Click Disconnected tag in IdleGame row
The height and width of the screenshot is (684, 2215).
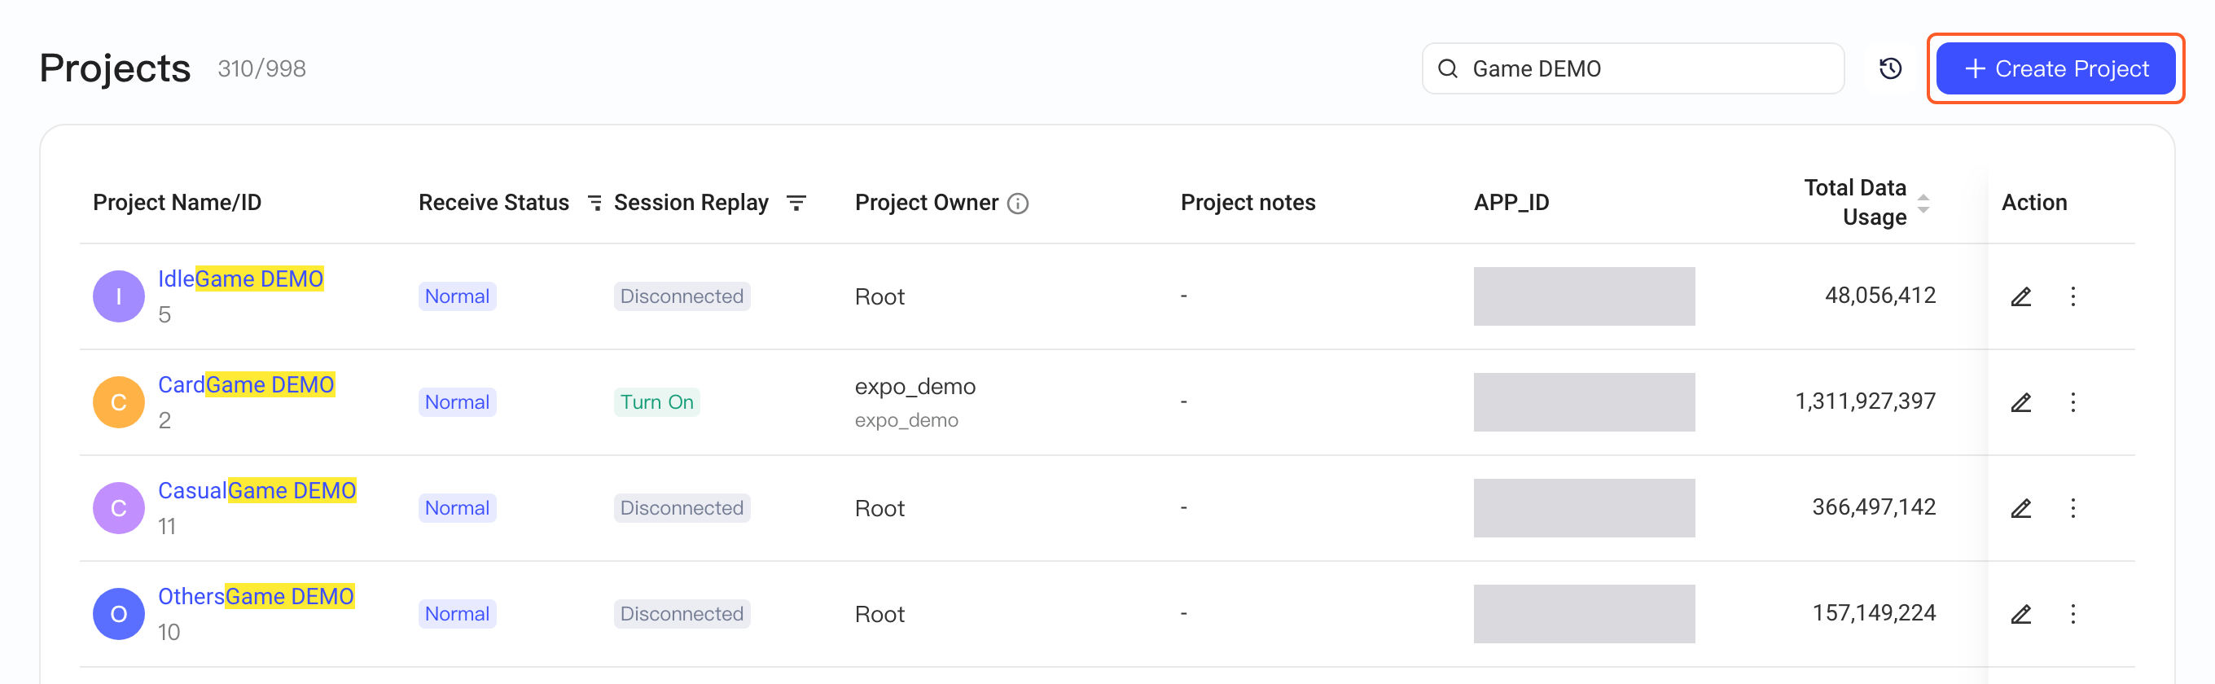pos(682,296)
